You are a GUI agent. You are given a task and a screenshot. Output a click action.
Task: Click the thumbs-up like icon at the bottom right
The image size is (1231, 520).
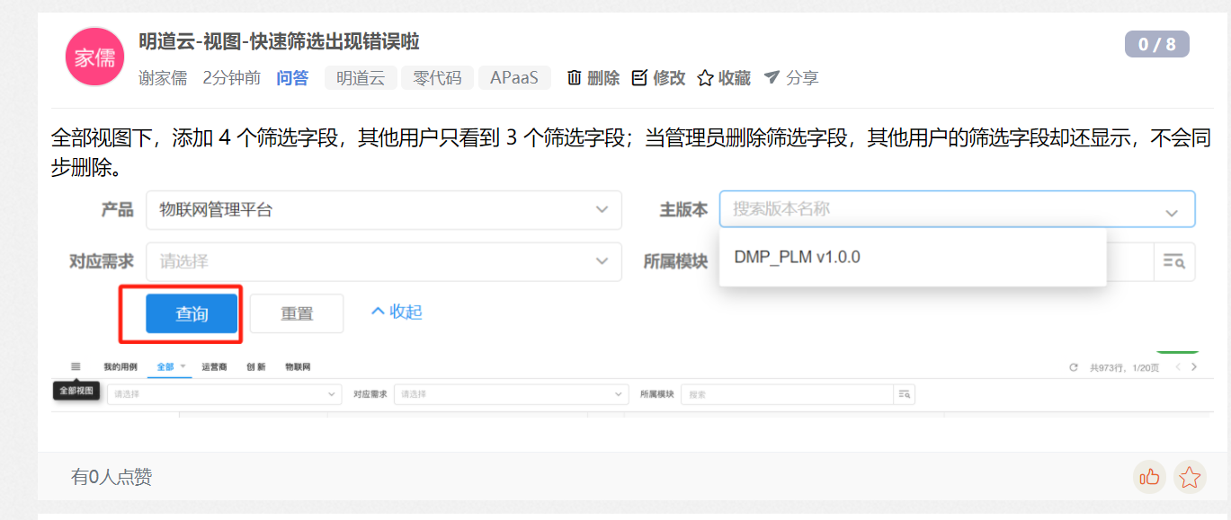click(x=1149, y=477)
